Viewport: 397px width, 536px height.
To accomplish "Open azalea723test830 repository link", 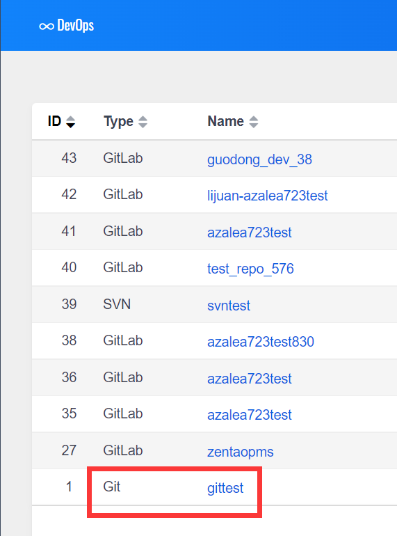I will pos(261,342).
